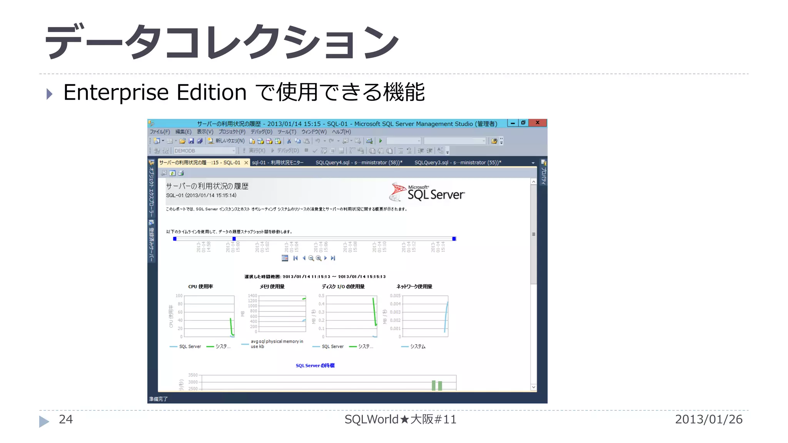Open the empty solution configuration dropdown
This screenshot has width=788, height=443.
click(404, 141)
